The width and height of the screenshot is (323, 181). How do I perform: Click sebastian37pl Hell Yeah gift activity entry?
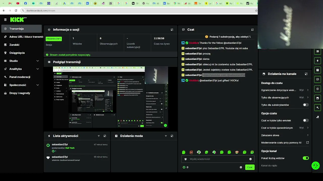point(77,148)
